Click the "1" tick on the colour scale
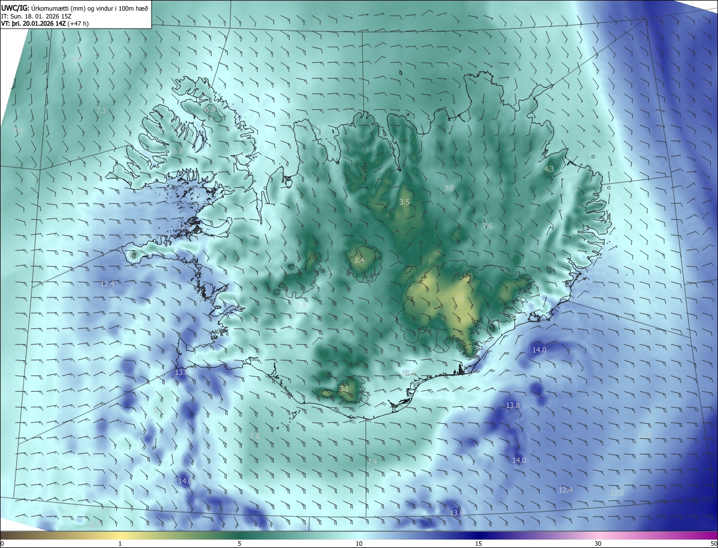The image size is (718, 548). tap(120, 544)
